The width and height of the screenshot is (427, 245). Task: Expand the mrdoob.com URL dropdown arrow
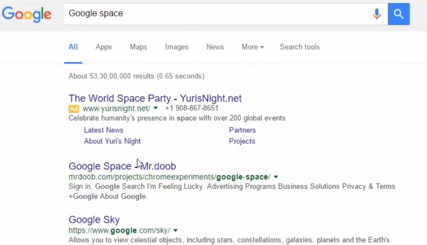(x=276, y=177)
